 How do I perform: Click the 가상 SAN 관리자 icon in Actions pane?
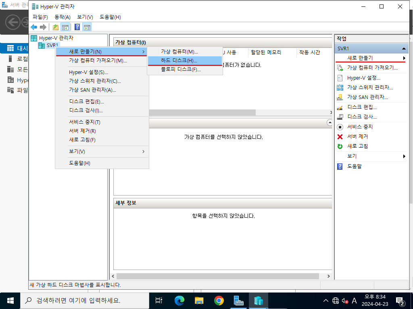point(340,97)
